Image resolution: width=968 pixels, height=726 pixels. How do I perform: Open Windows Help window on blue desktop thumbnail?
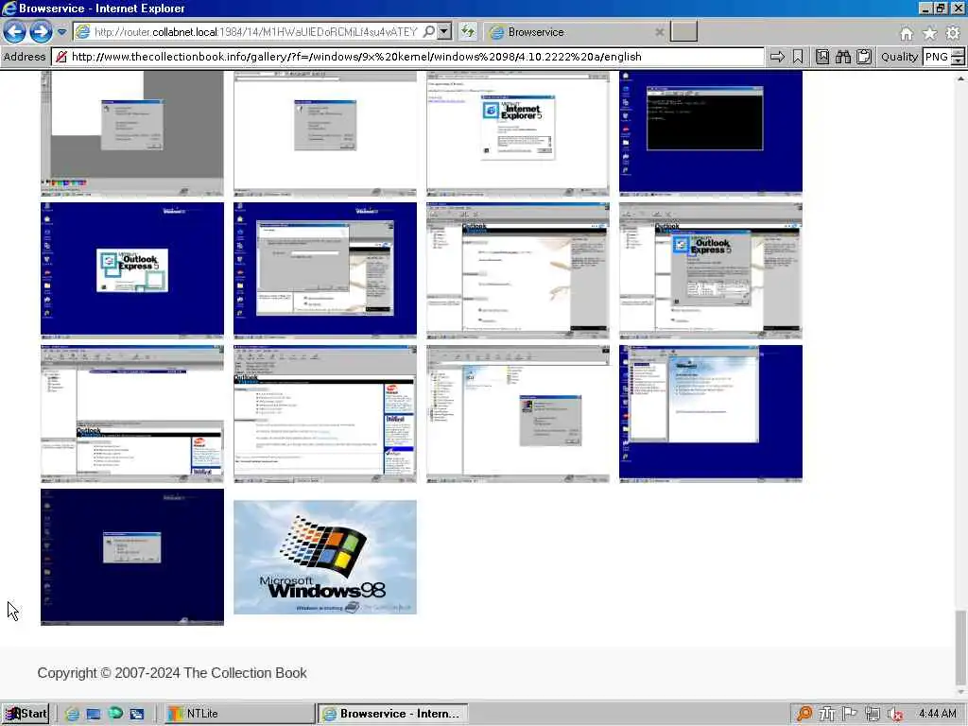point(711,413)
